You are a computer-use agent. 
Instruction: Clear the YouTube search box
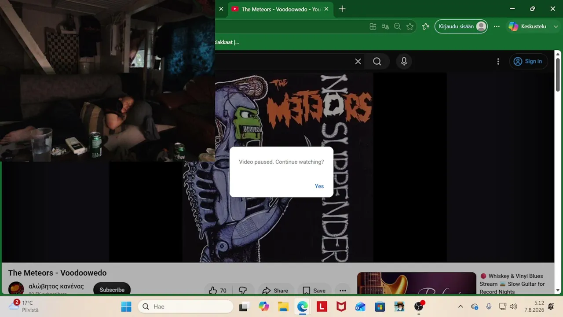coord(358,62)
